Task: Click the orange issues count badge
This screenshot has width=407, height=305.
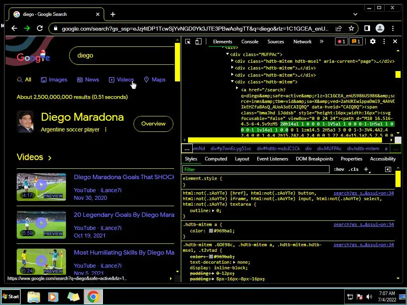Action: 356,41
